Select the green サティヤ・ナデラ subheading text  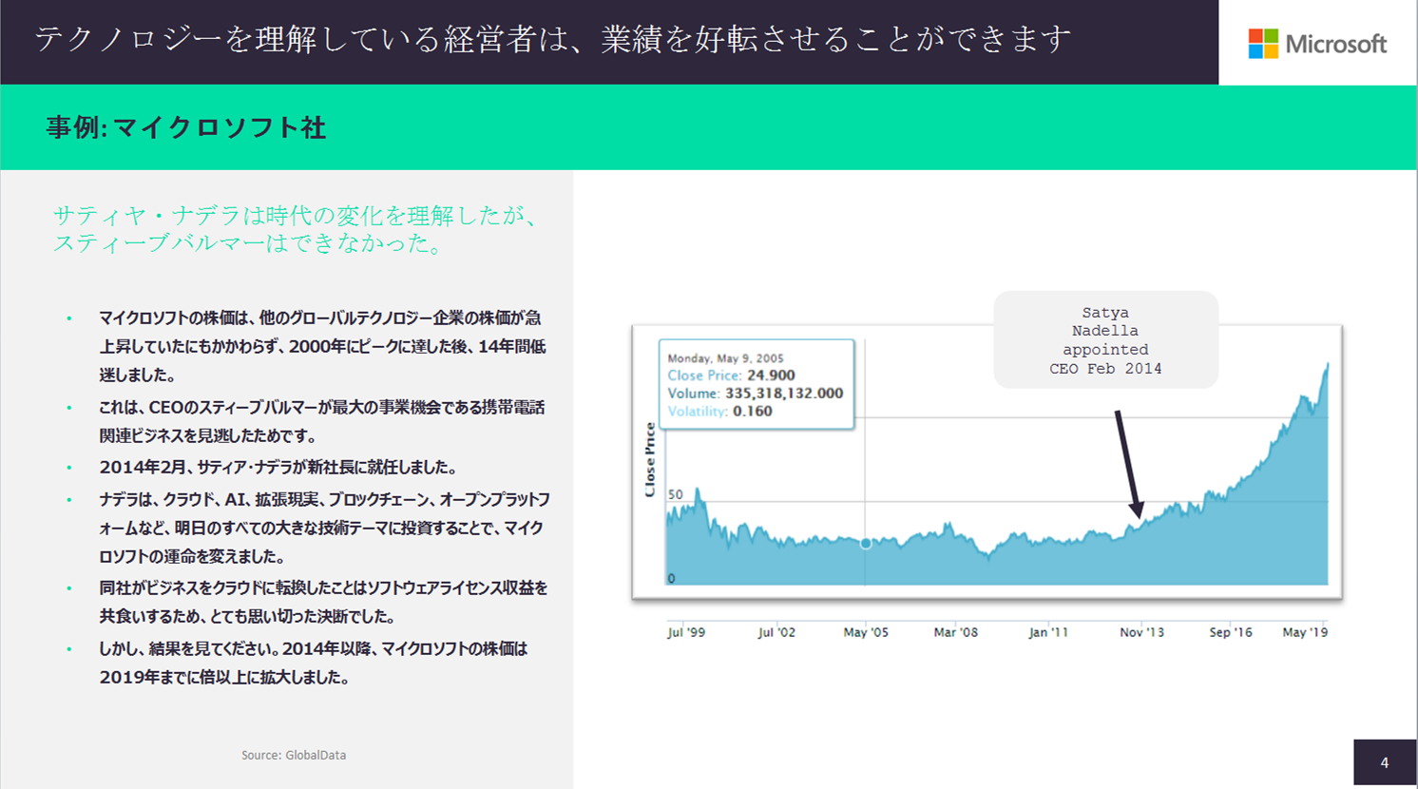(x=297, y=229)
